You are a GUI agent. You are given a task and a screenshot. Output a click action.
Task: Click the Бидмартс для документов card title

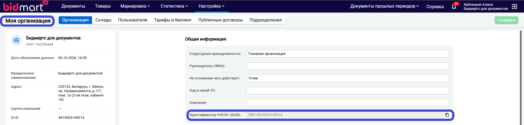pos(53,38)
